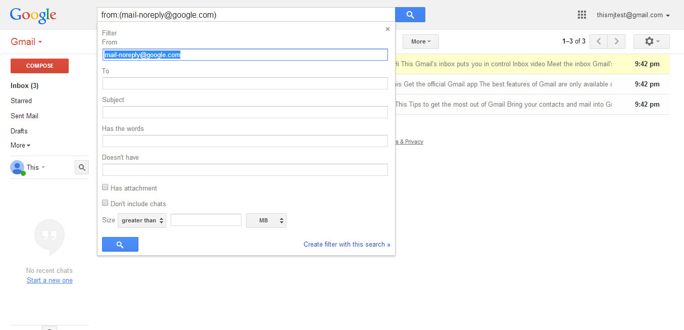Click the blue search button in top bar
The width and height of the screenshot is (684, 330).
410,15
